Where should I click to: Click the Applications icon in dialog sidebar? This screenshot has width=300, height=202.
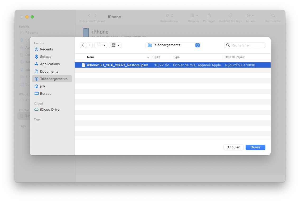click(x=36, y=64)
